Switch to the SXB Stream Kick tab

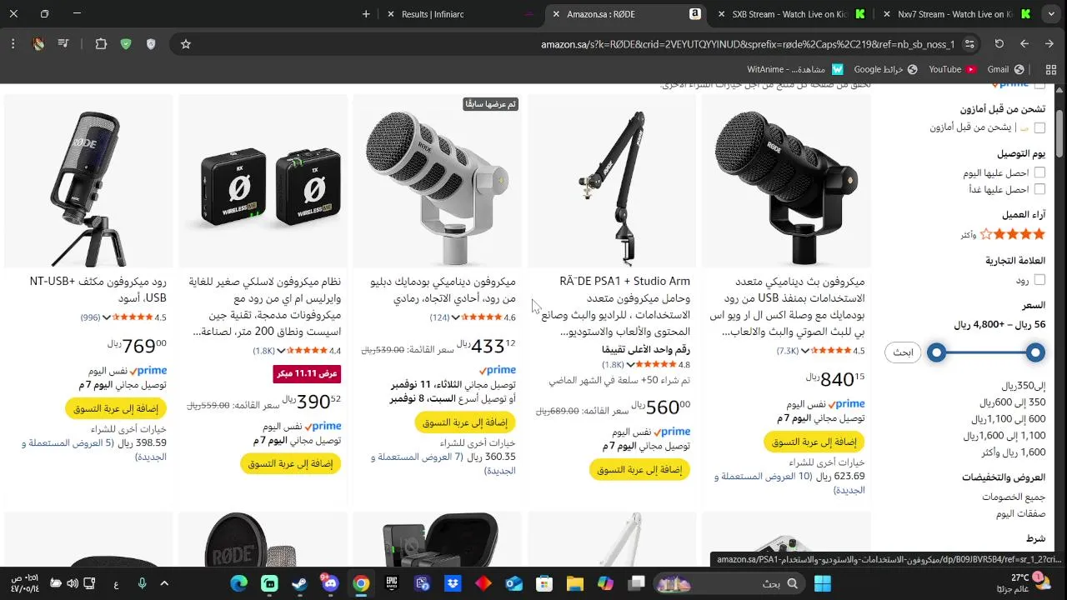[789, 14]
